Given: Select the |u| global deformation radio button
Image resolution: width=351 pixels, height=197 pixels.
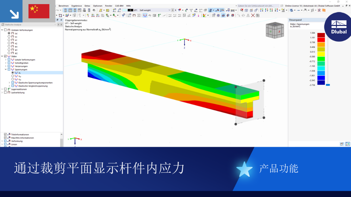Looking at the screenshot, I should pos(9,33).
